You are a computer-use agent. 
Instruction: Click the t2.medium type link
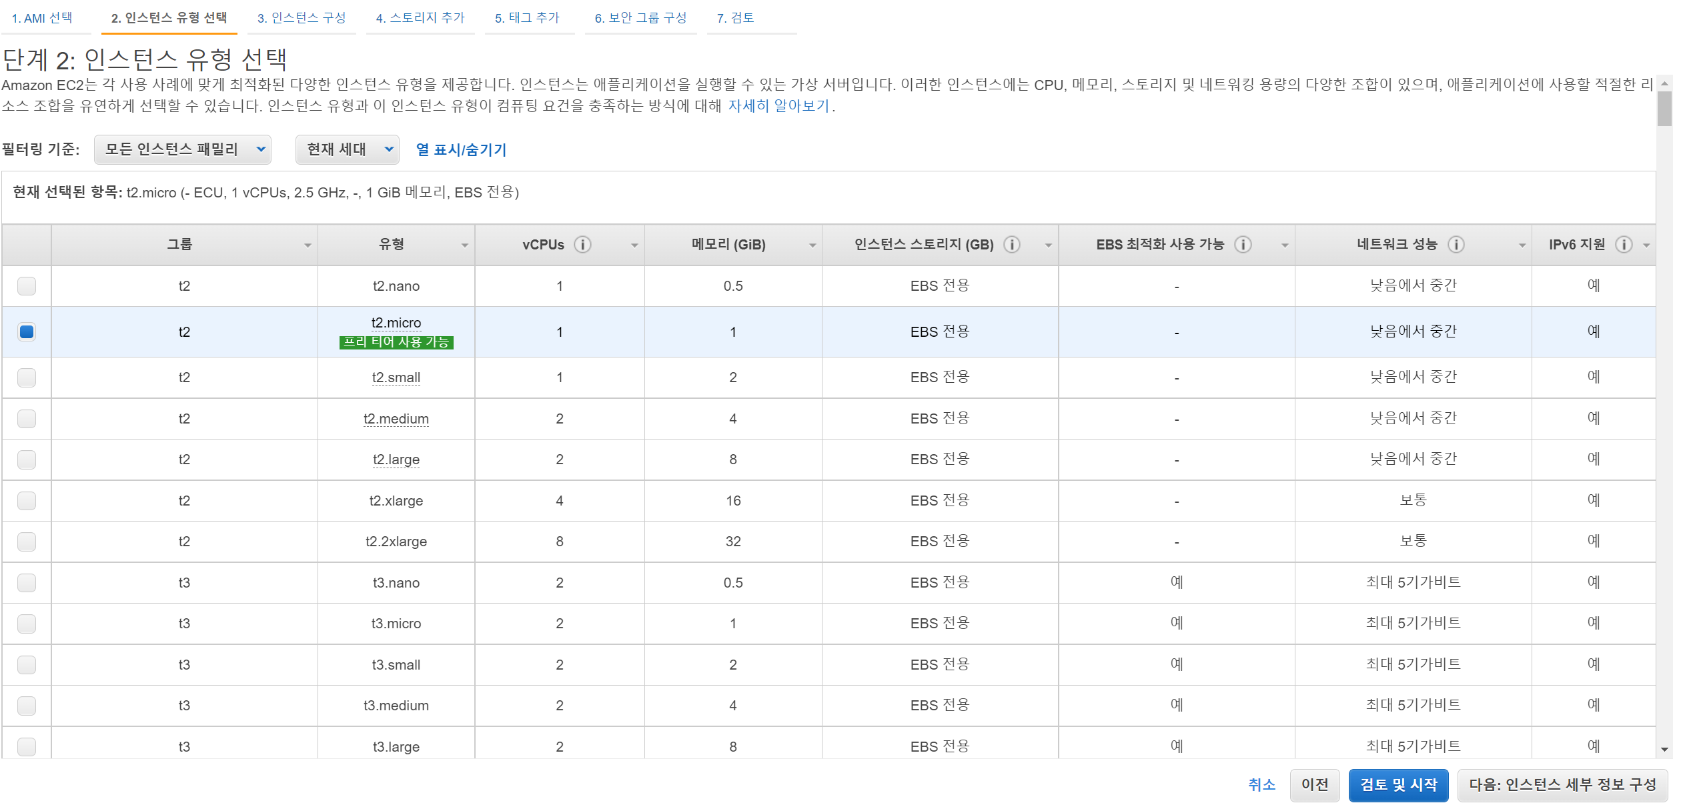tap(396, 419)
